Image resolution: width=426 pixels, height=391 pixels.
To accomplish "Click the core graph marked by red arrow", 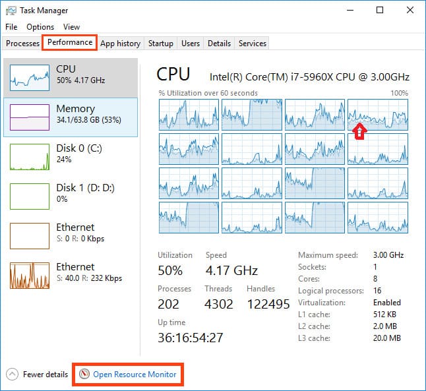I will click(x=378, y=114).
